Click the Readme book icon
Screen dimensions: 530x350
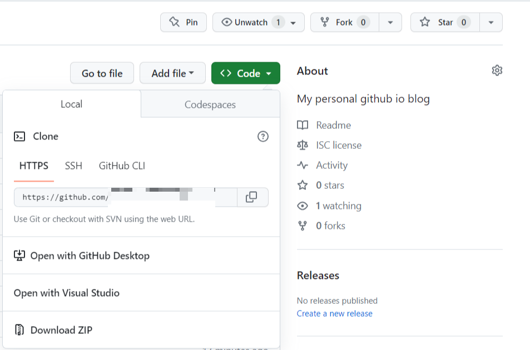point(303,125)
